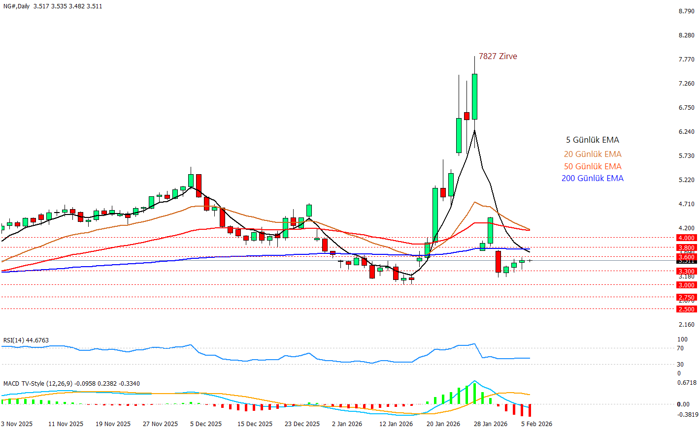
Task: Select the last red MACD histogram bar
Action: click(x=530, y=410)
